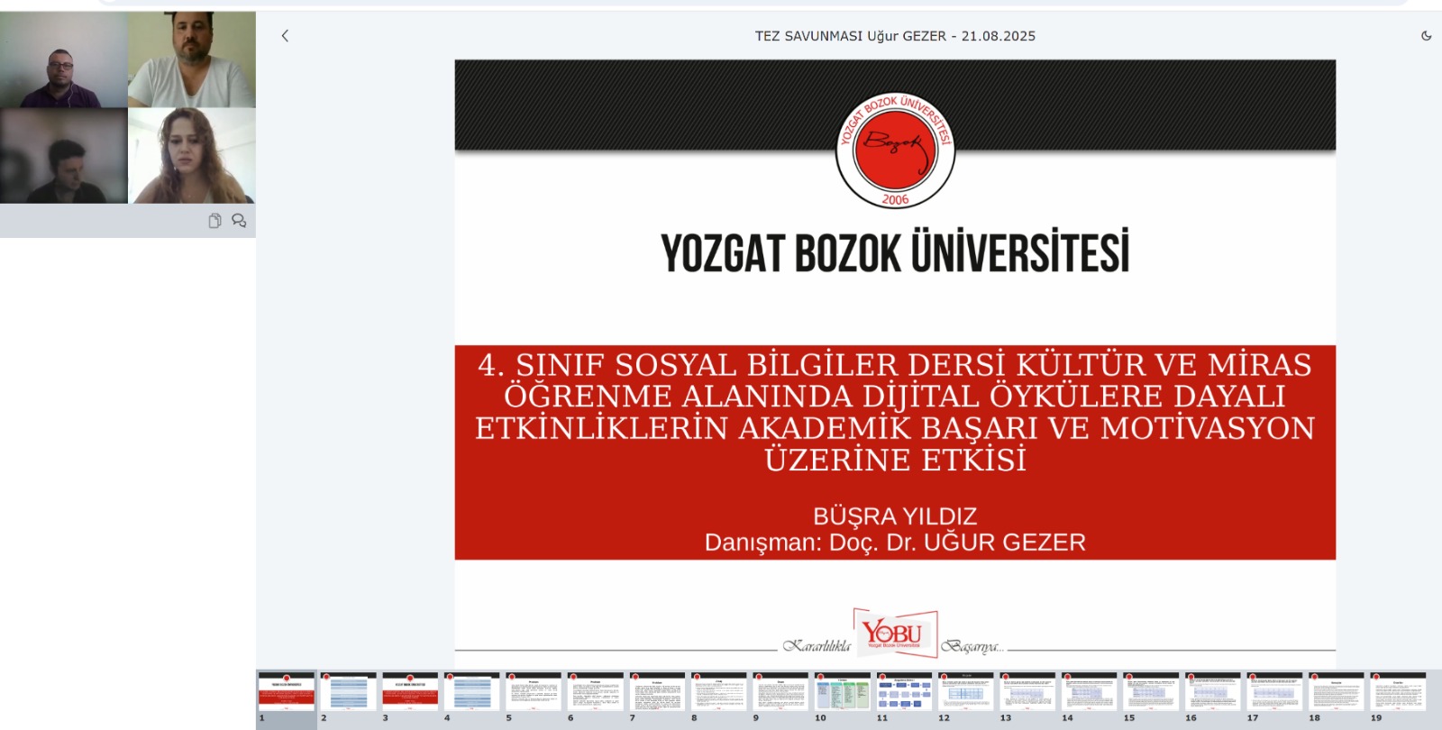Viewport: 1442px width, 730px height.
Task: Open slide thumbnail 10
Action: point(842,692)
